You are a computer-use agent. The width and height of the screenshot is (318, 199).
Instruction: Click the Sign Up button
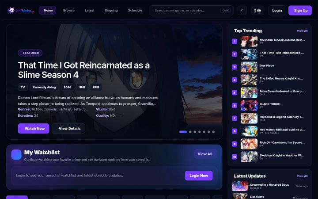pos(300,10)
